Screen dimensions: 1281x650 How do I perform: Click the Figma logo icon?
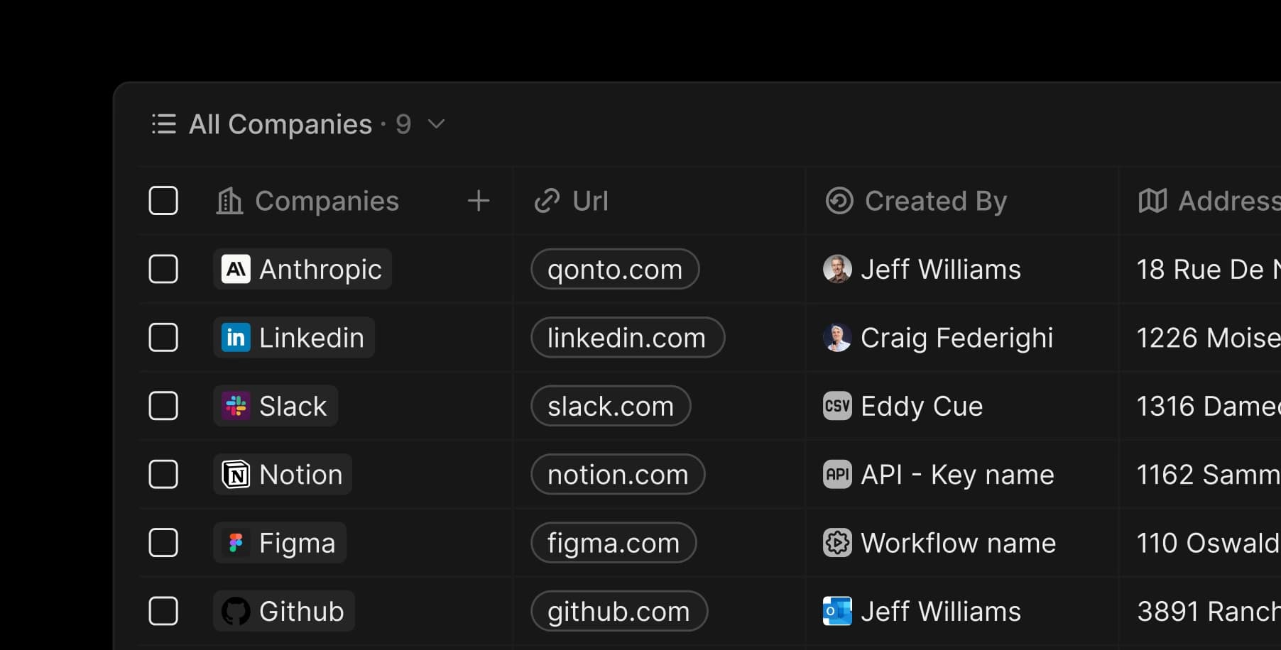click(236, 544)
